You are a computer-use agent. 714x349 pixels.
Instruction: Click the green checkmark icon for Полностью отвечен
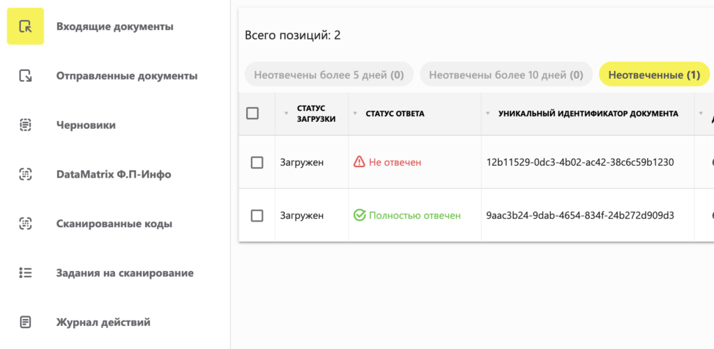(x=360, y=215)
